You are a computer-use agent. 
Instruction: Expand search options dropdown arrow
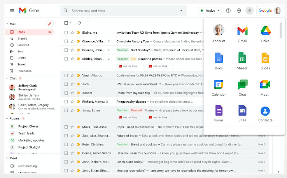tap(181, 10)
